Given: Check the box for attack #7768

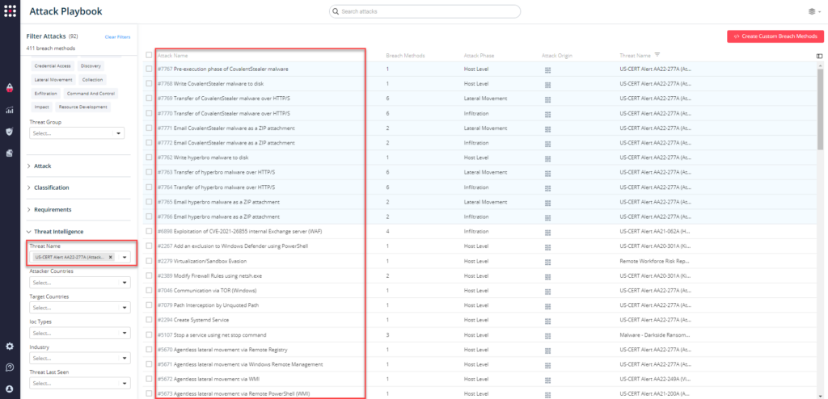Looking at the screenshot, I should click(x=149, y=84).
